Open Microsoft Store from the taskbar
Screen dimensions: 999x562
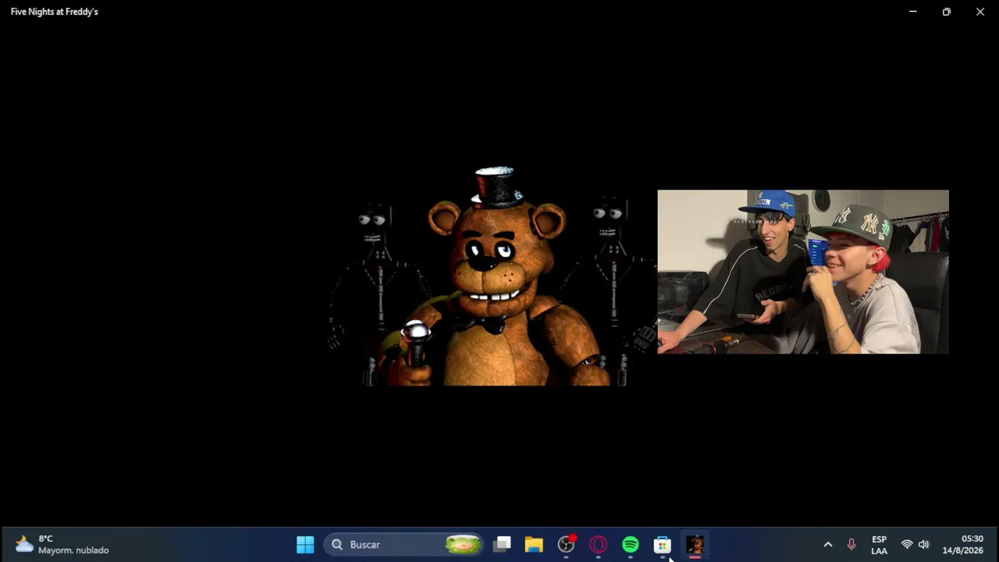click(x=663, y=544)
